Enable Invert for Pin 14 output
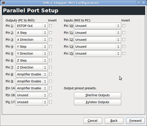This screenshot has height=126, width=147. pyautogui.click(x=51, y=88)
